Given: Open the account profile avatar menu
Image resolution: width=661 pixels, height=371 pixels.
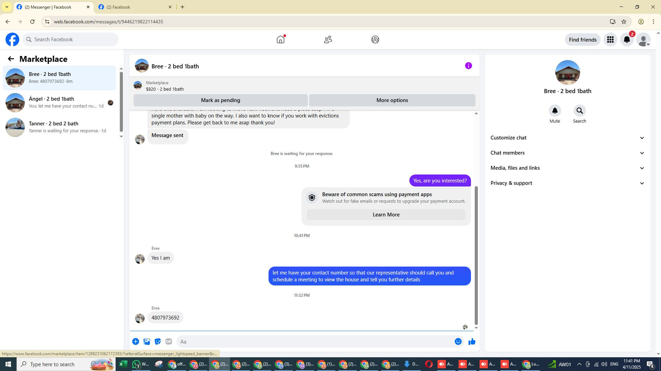Looking at the screenshot, I should 643,40.
